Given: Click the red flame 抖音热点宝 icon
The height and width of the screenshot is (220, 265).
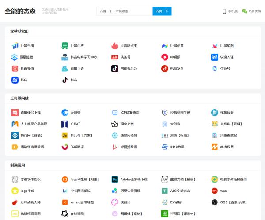Looking at the screenshot, I should point(115,46).
